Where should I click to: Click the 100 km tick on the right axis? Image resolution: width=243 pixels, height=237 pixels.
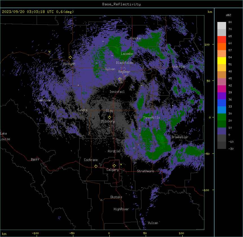207,44
